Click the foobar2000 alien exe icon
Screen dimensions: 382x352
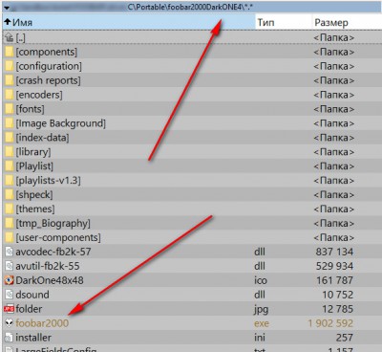coord(10,323)
